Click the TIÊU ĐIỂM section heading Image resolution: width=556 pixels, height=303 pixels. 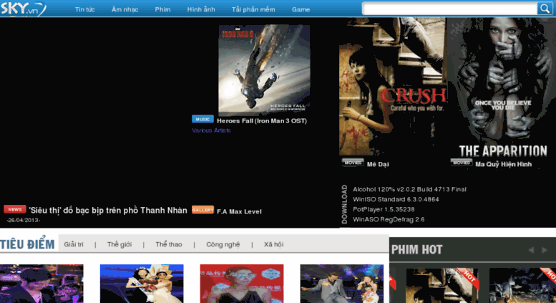tap(27, 244)
